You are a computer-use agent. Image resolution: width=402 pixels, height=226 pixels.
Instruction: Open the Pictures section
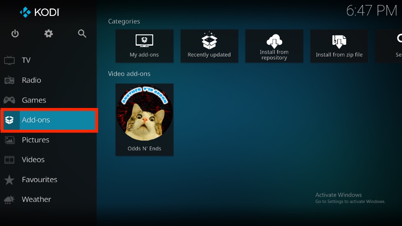click(x=49, y=140)
